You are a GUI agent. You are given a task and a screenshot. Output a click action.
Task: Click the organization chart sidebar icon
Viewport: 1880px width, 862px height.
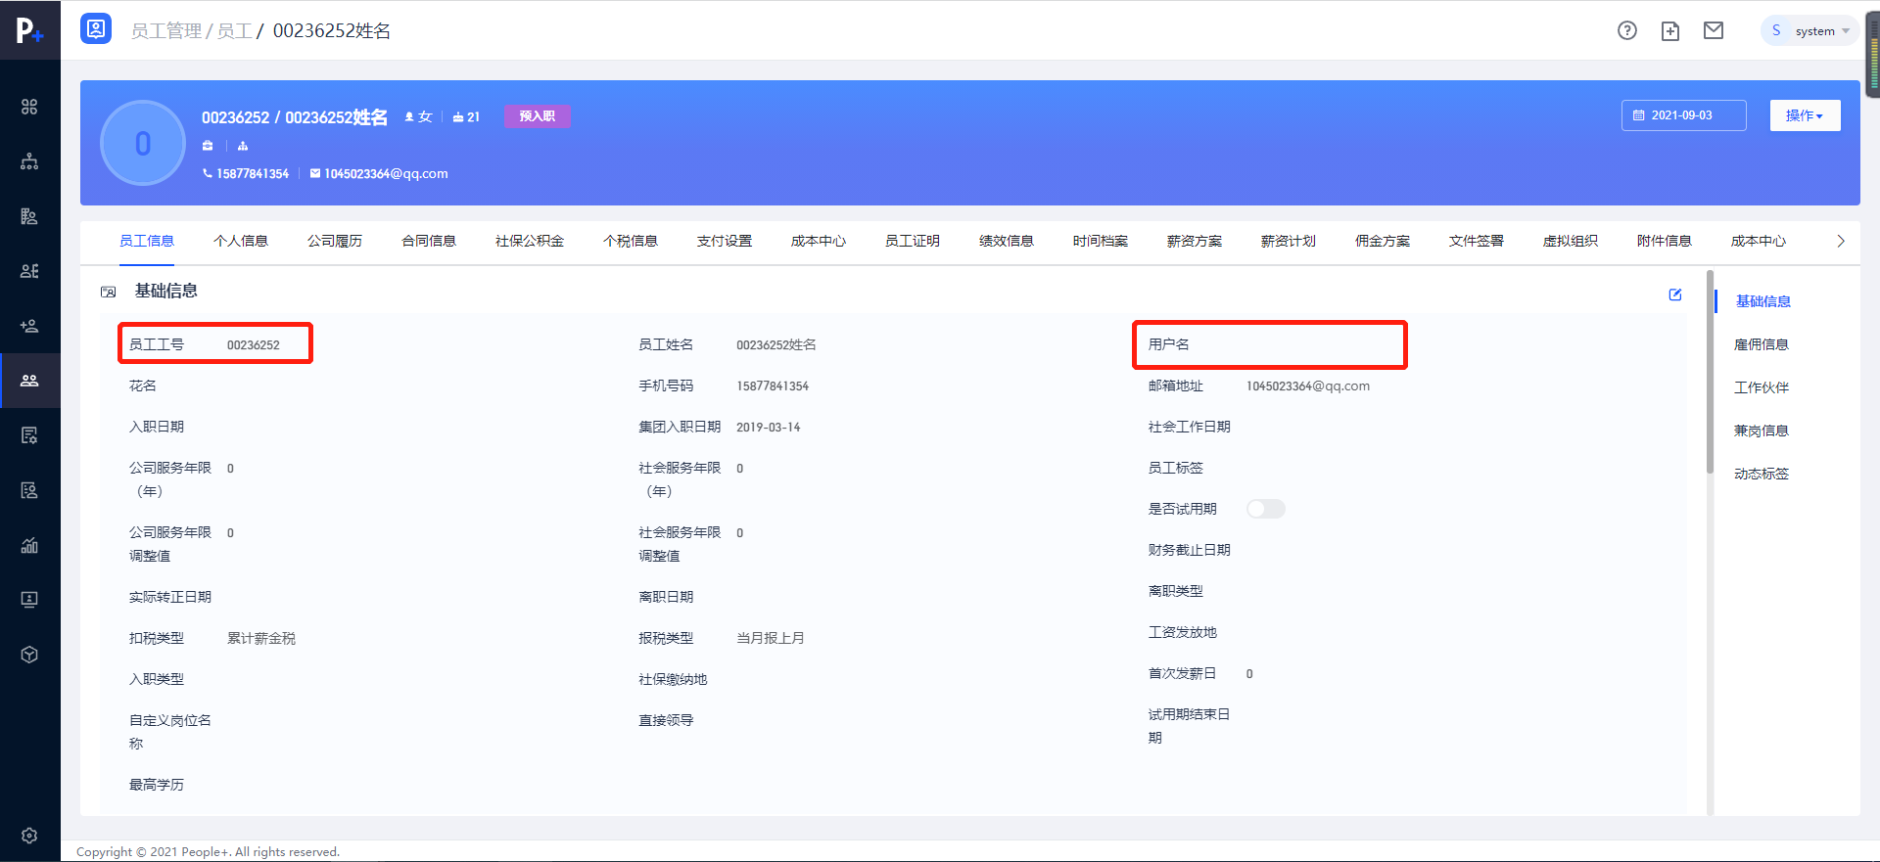[x=29, y=161]
